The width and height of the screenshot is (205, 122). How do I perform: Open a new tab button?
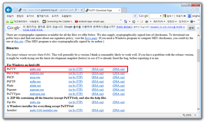(x=124, y=10)
